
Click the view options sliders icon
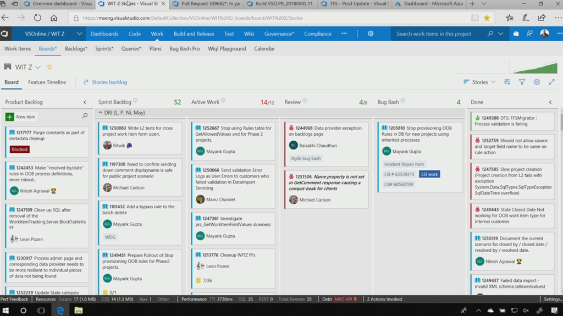[507, 82]
